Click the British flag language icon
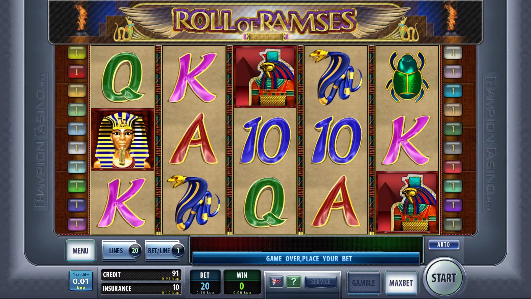The image size is (531, 299). point(276,282)
